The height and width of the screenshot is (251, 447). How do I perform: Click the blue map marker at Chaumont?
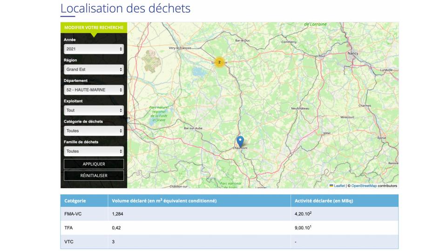click(240, 141)
